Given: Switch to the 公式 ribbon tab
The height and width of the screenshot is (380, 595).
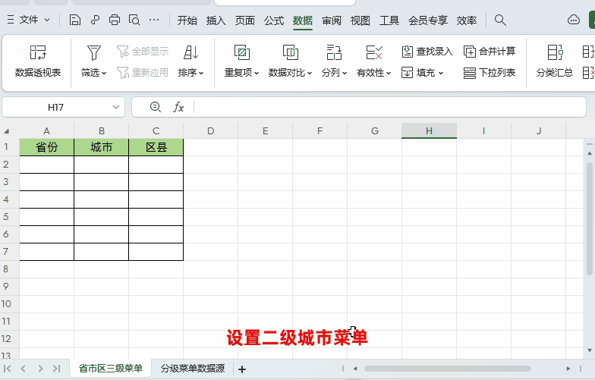Looking at the screenshot, I should click(x=274, y=20).
